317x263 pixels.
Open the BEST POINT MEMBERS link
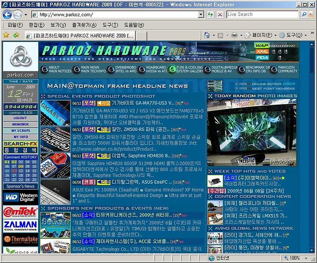click(273, 89)
